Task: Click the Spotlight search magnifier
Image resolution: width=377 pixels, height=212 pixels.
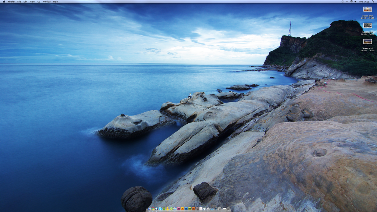Action: click(373, 1)
